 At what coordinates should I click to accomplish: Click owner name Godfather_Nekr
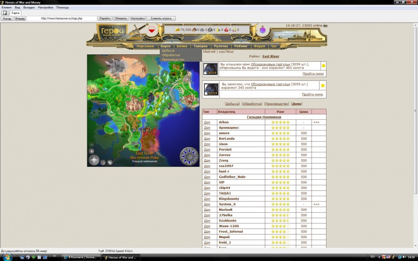232,177
